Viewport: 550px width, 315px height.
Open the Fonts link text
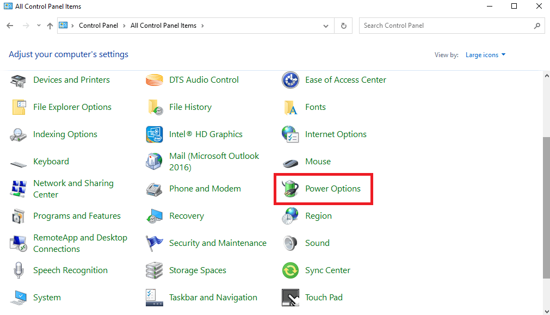(316, 107)
